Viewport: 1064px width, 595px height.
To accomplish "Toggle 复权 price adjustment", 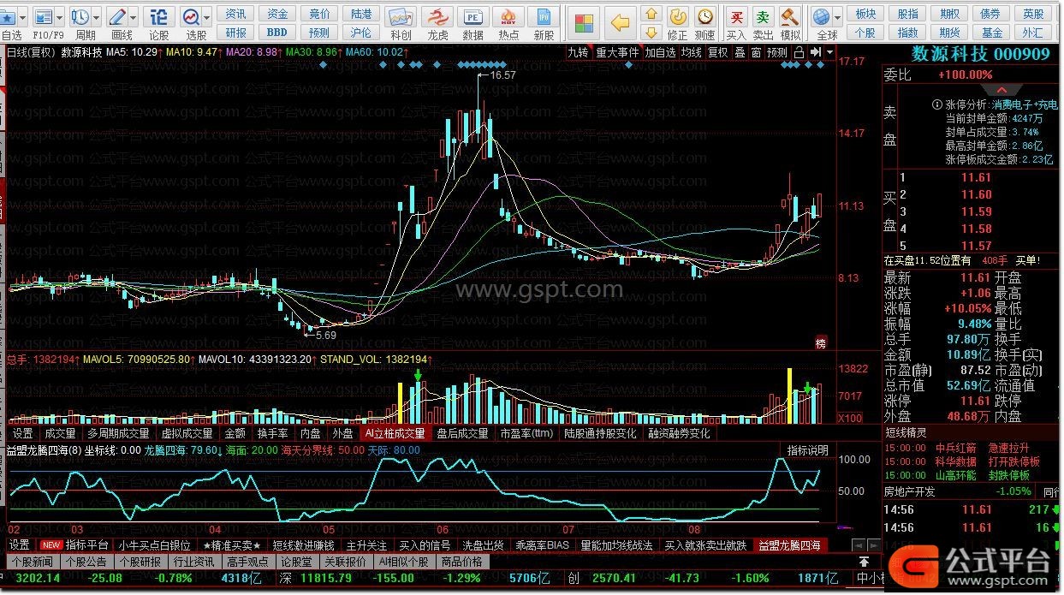I will tap(717, 52).
